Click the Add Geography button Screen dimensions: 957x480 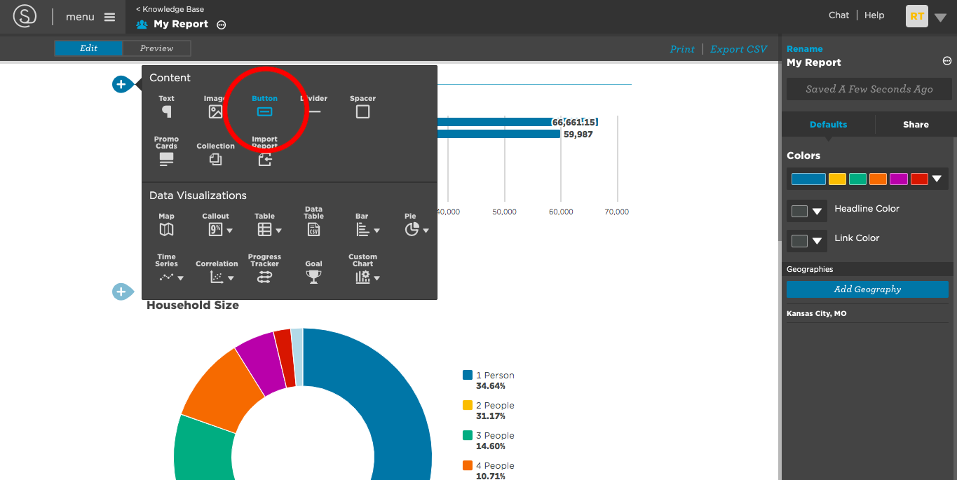click(x=867, y=289)
